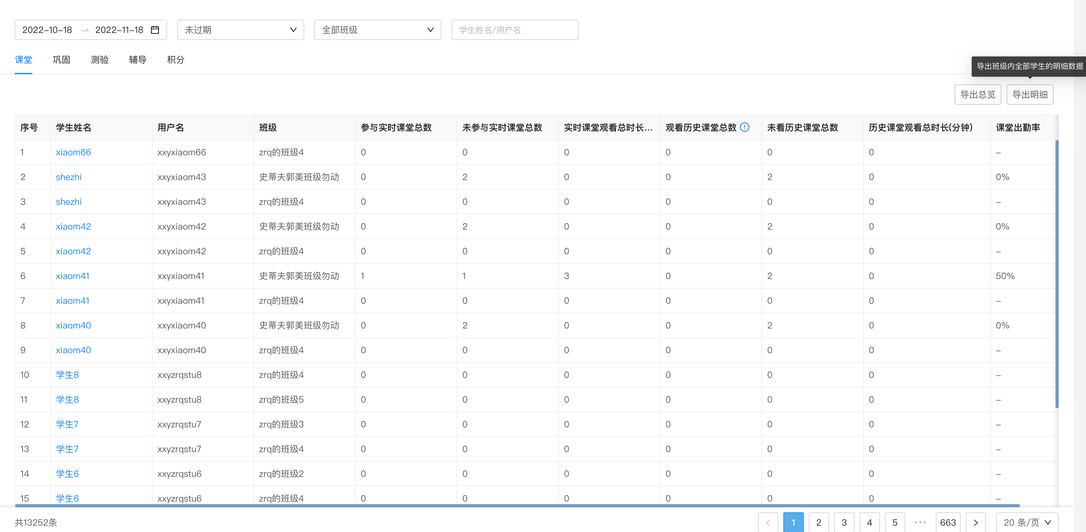Click the 实时课堂观看总时长 column header
The image size is (1086, 532).
[608, 127]
